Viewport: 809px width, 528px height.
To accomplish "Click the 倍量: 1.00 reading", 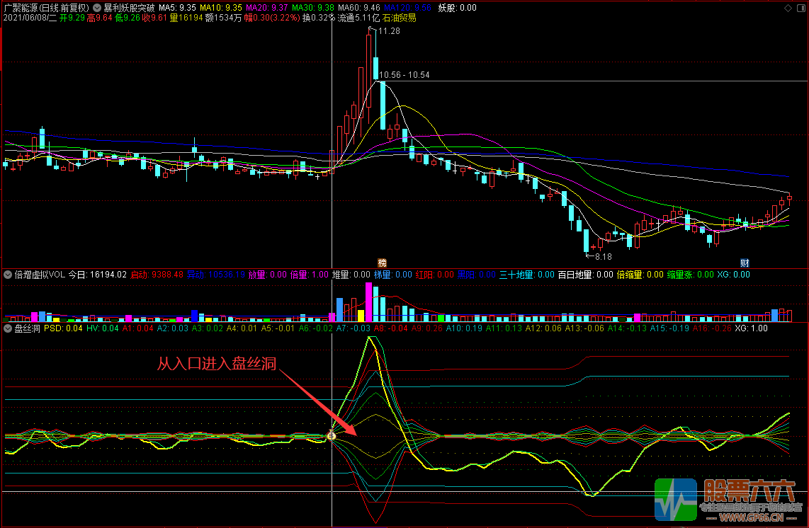I will click(x=309, y=275).
